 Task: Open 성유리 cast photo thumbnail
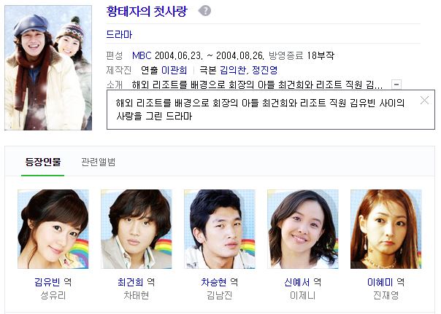[x=53, y=229]
